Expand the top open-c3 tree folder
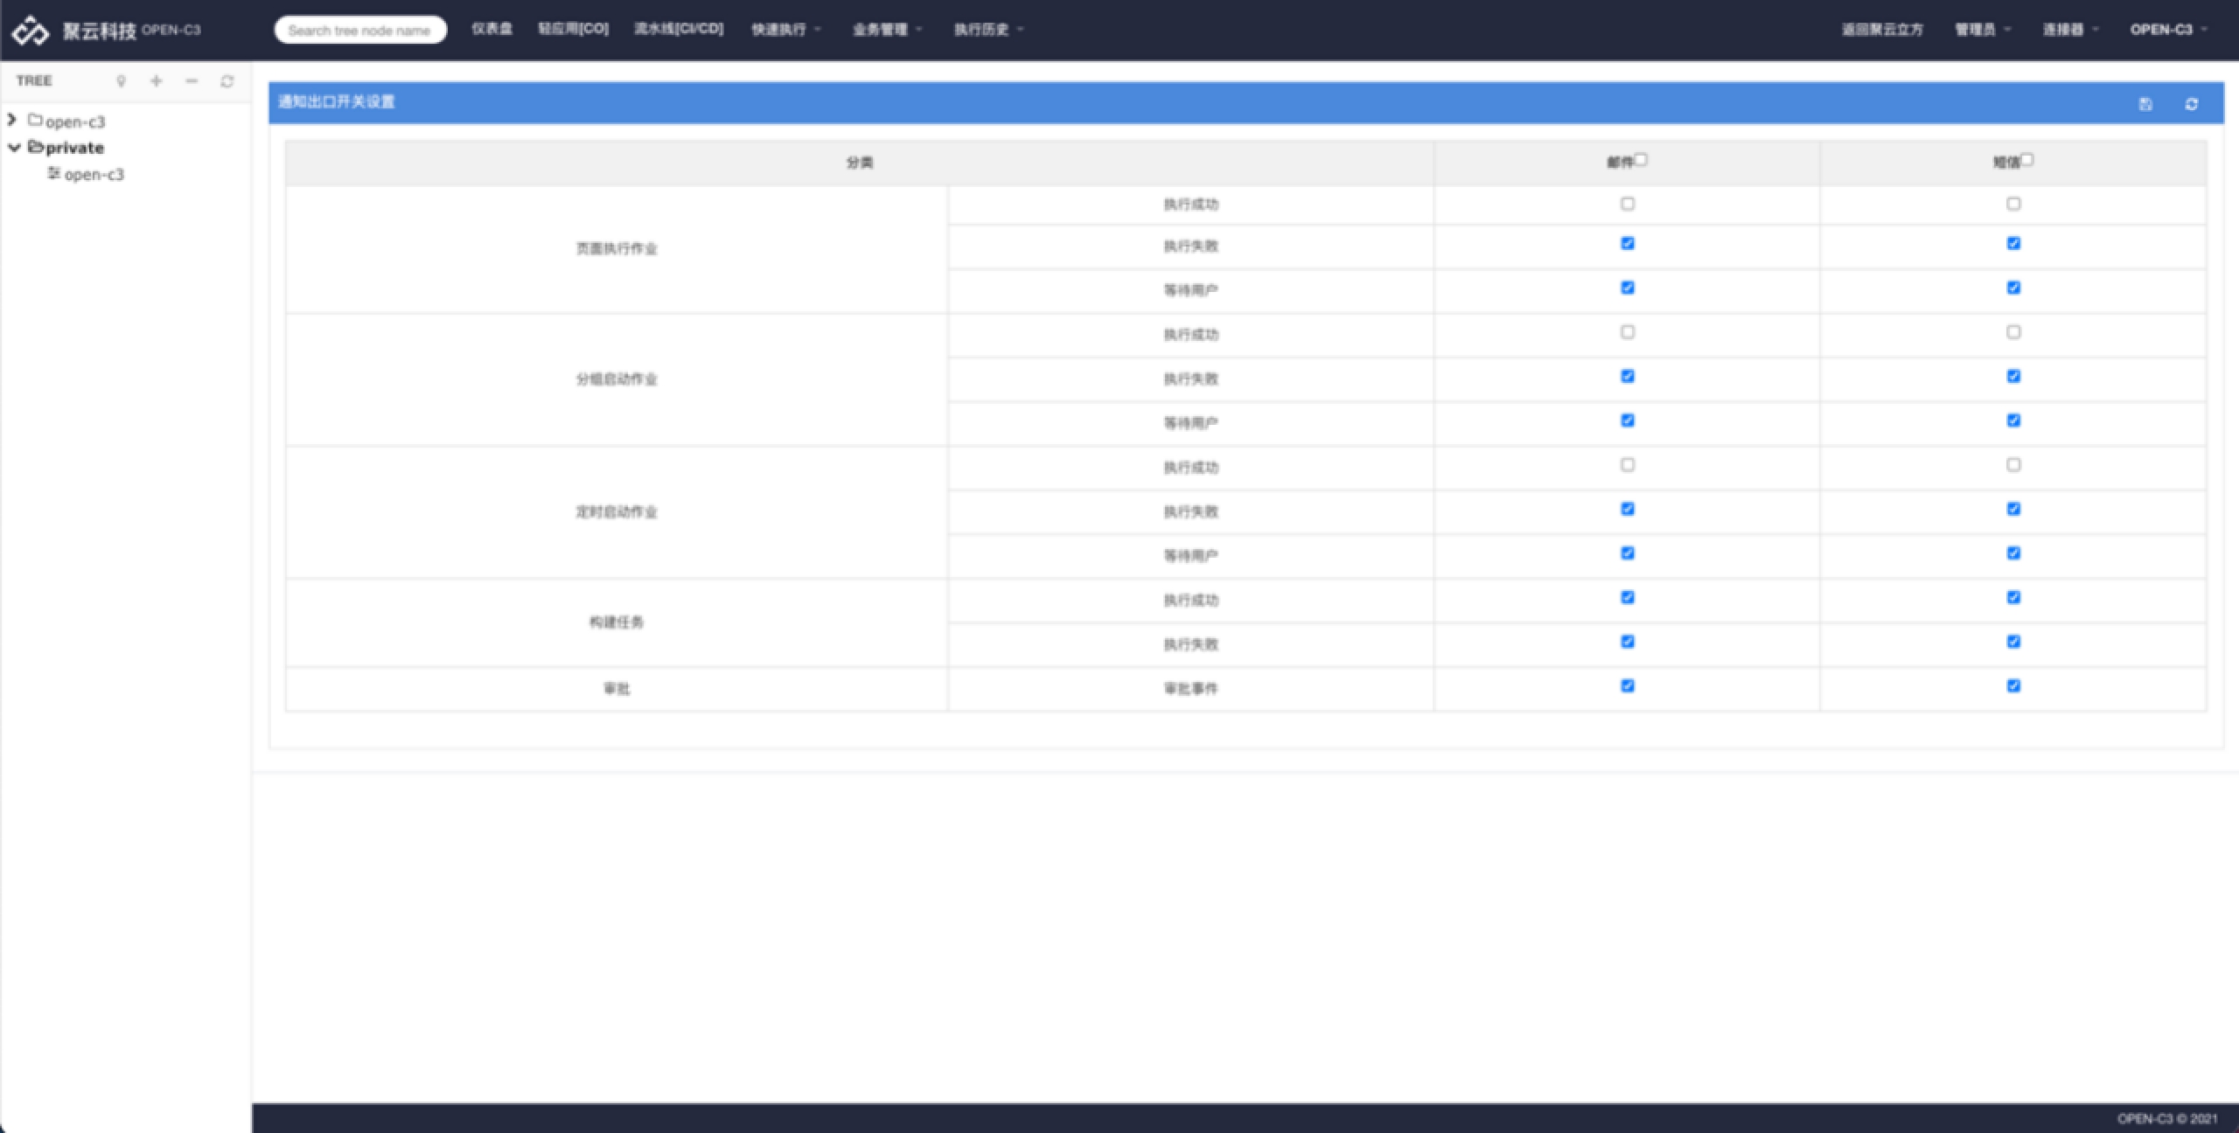The image size is (2239, 1133). coord(12,120)
